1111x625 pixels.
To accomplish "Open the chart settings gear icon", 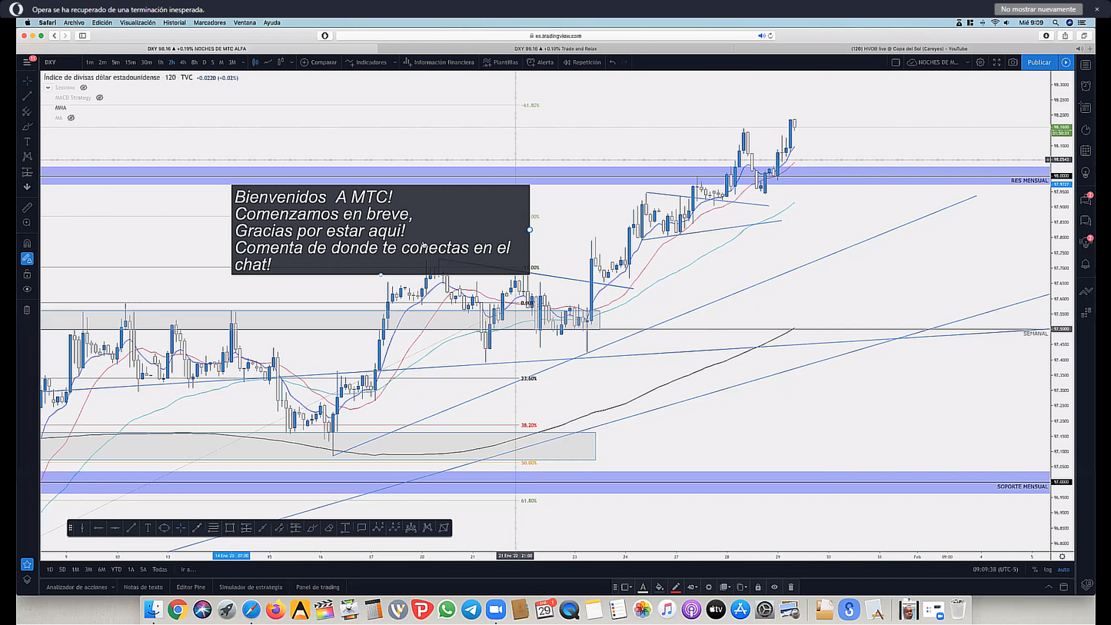I will click(980, 62).
